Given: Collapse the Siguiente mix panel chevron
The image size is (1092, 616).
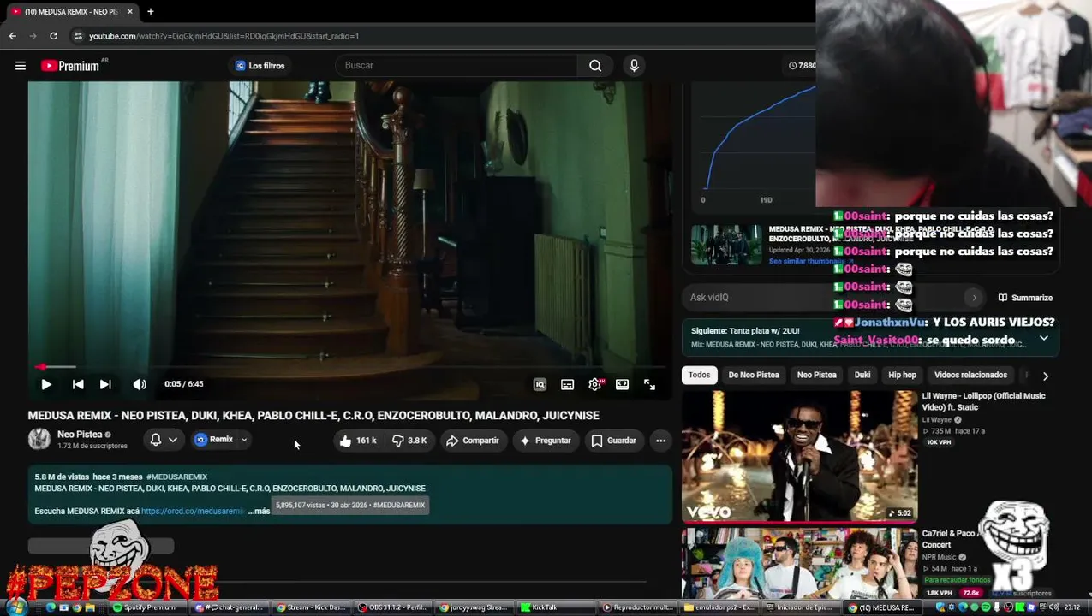Looking at the screenshot, I should pos(1043,338).
